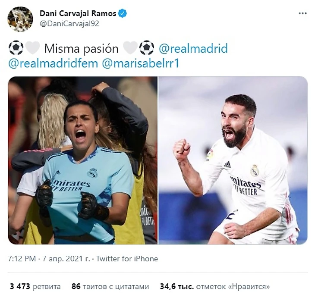315x298 pixels.
Task: Click the 7:12 PM tweet timestamp
Action: (22, 259)
